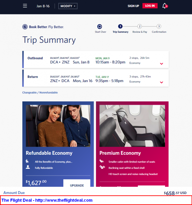Click the Start Over circular arrow icon

pyautogui.click(x=100, y=26)
